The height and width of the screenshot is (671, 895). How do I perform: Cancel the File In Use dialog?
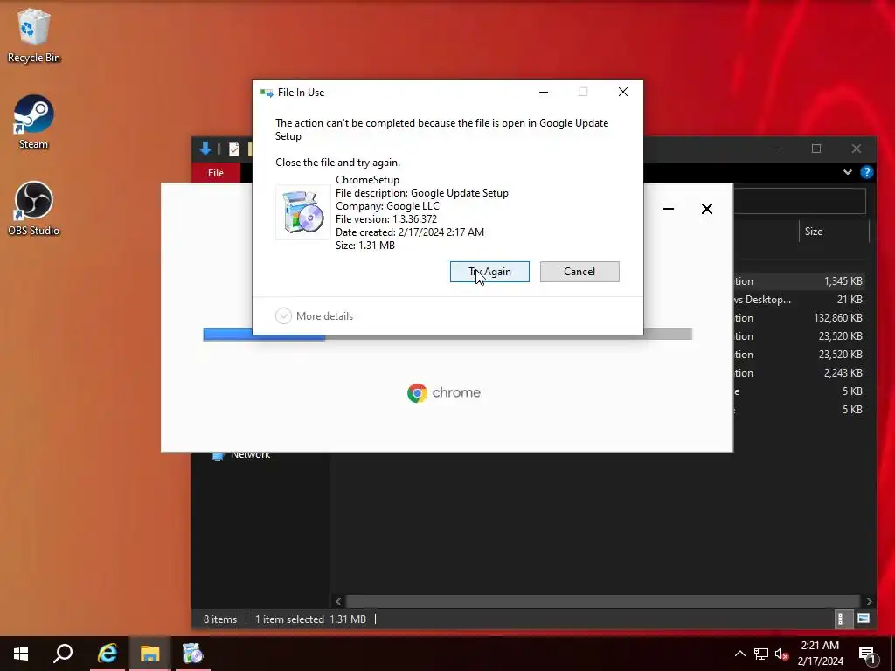point(579,272)
